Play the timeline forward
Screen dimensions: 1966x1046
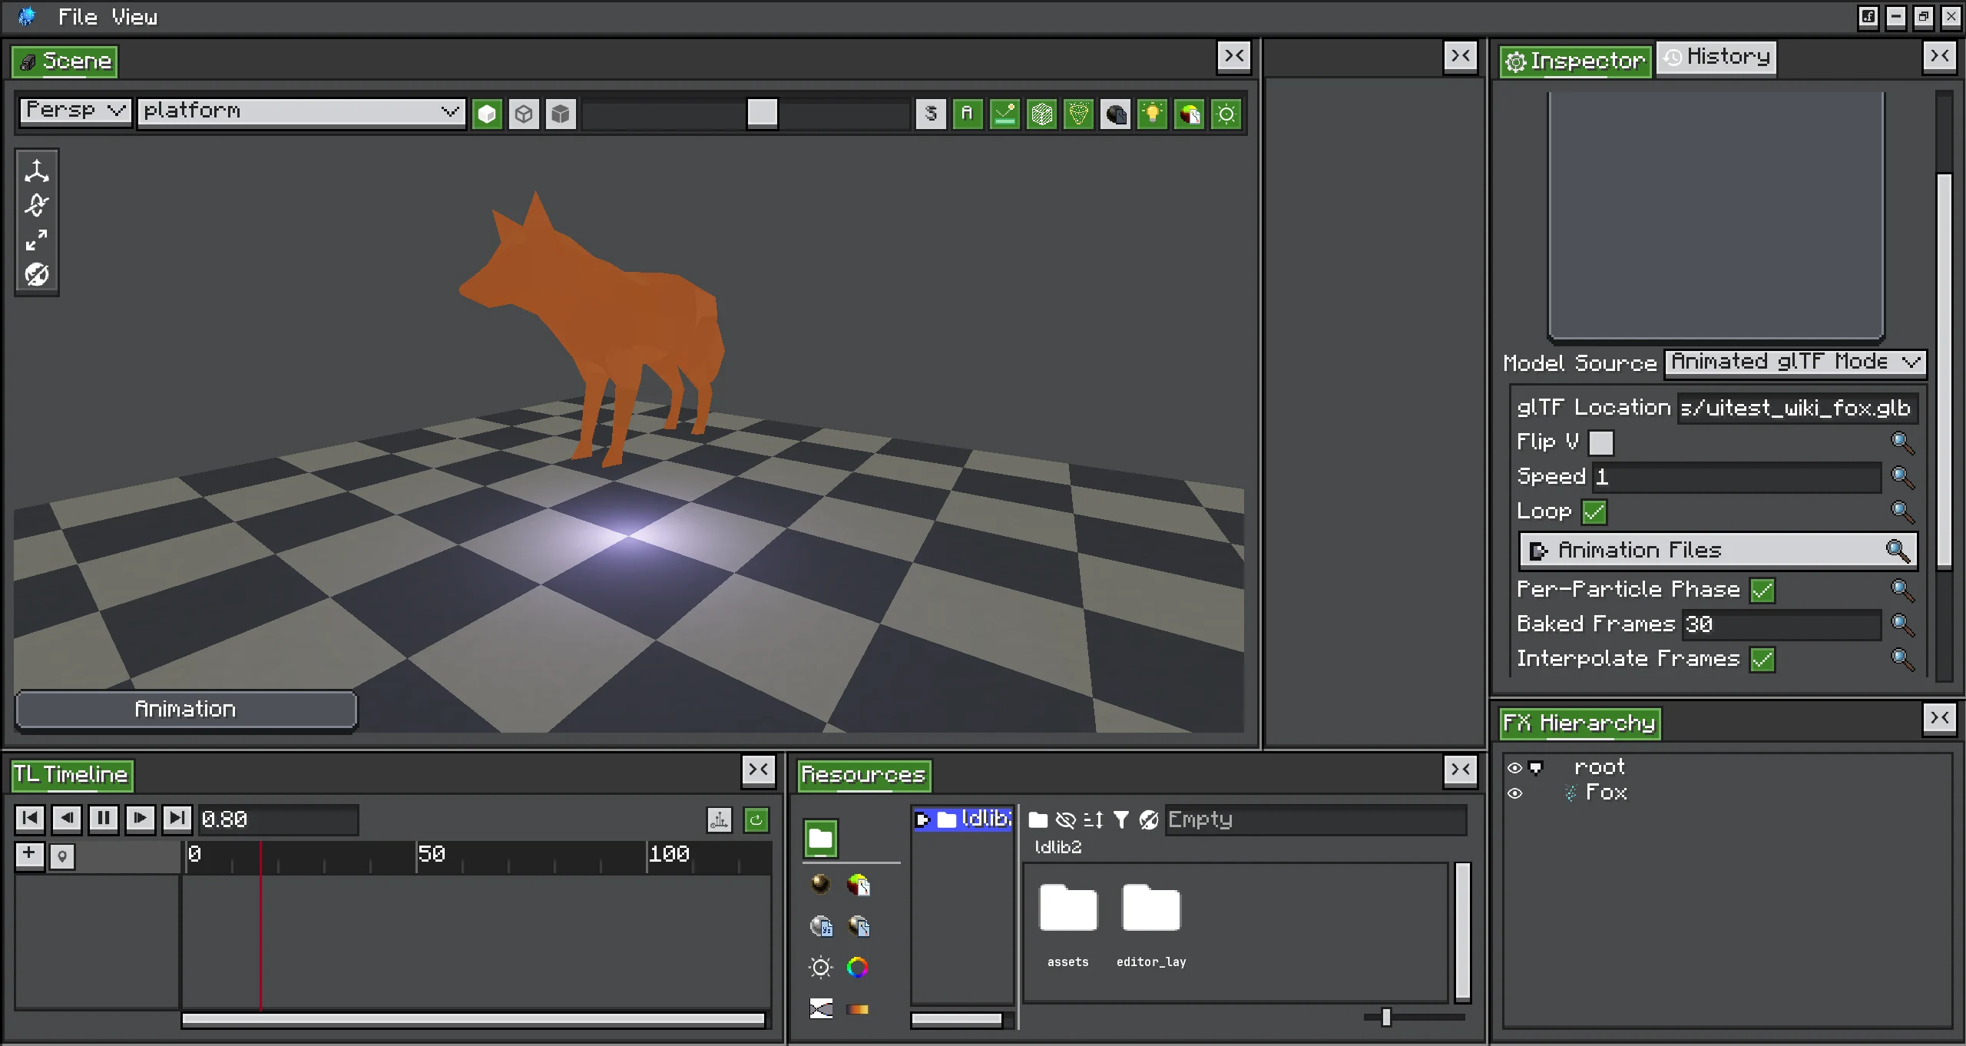(141, 819)
